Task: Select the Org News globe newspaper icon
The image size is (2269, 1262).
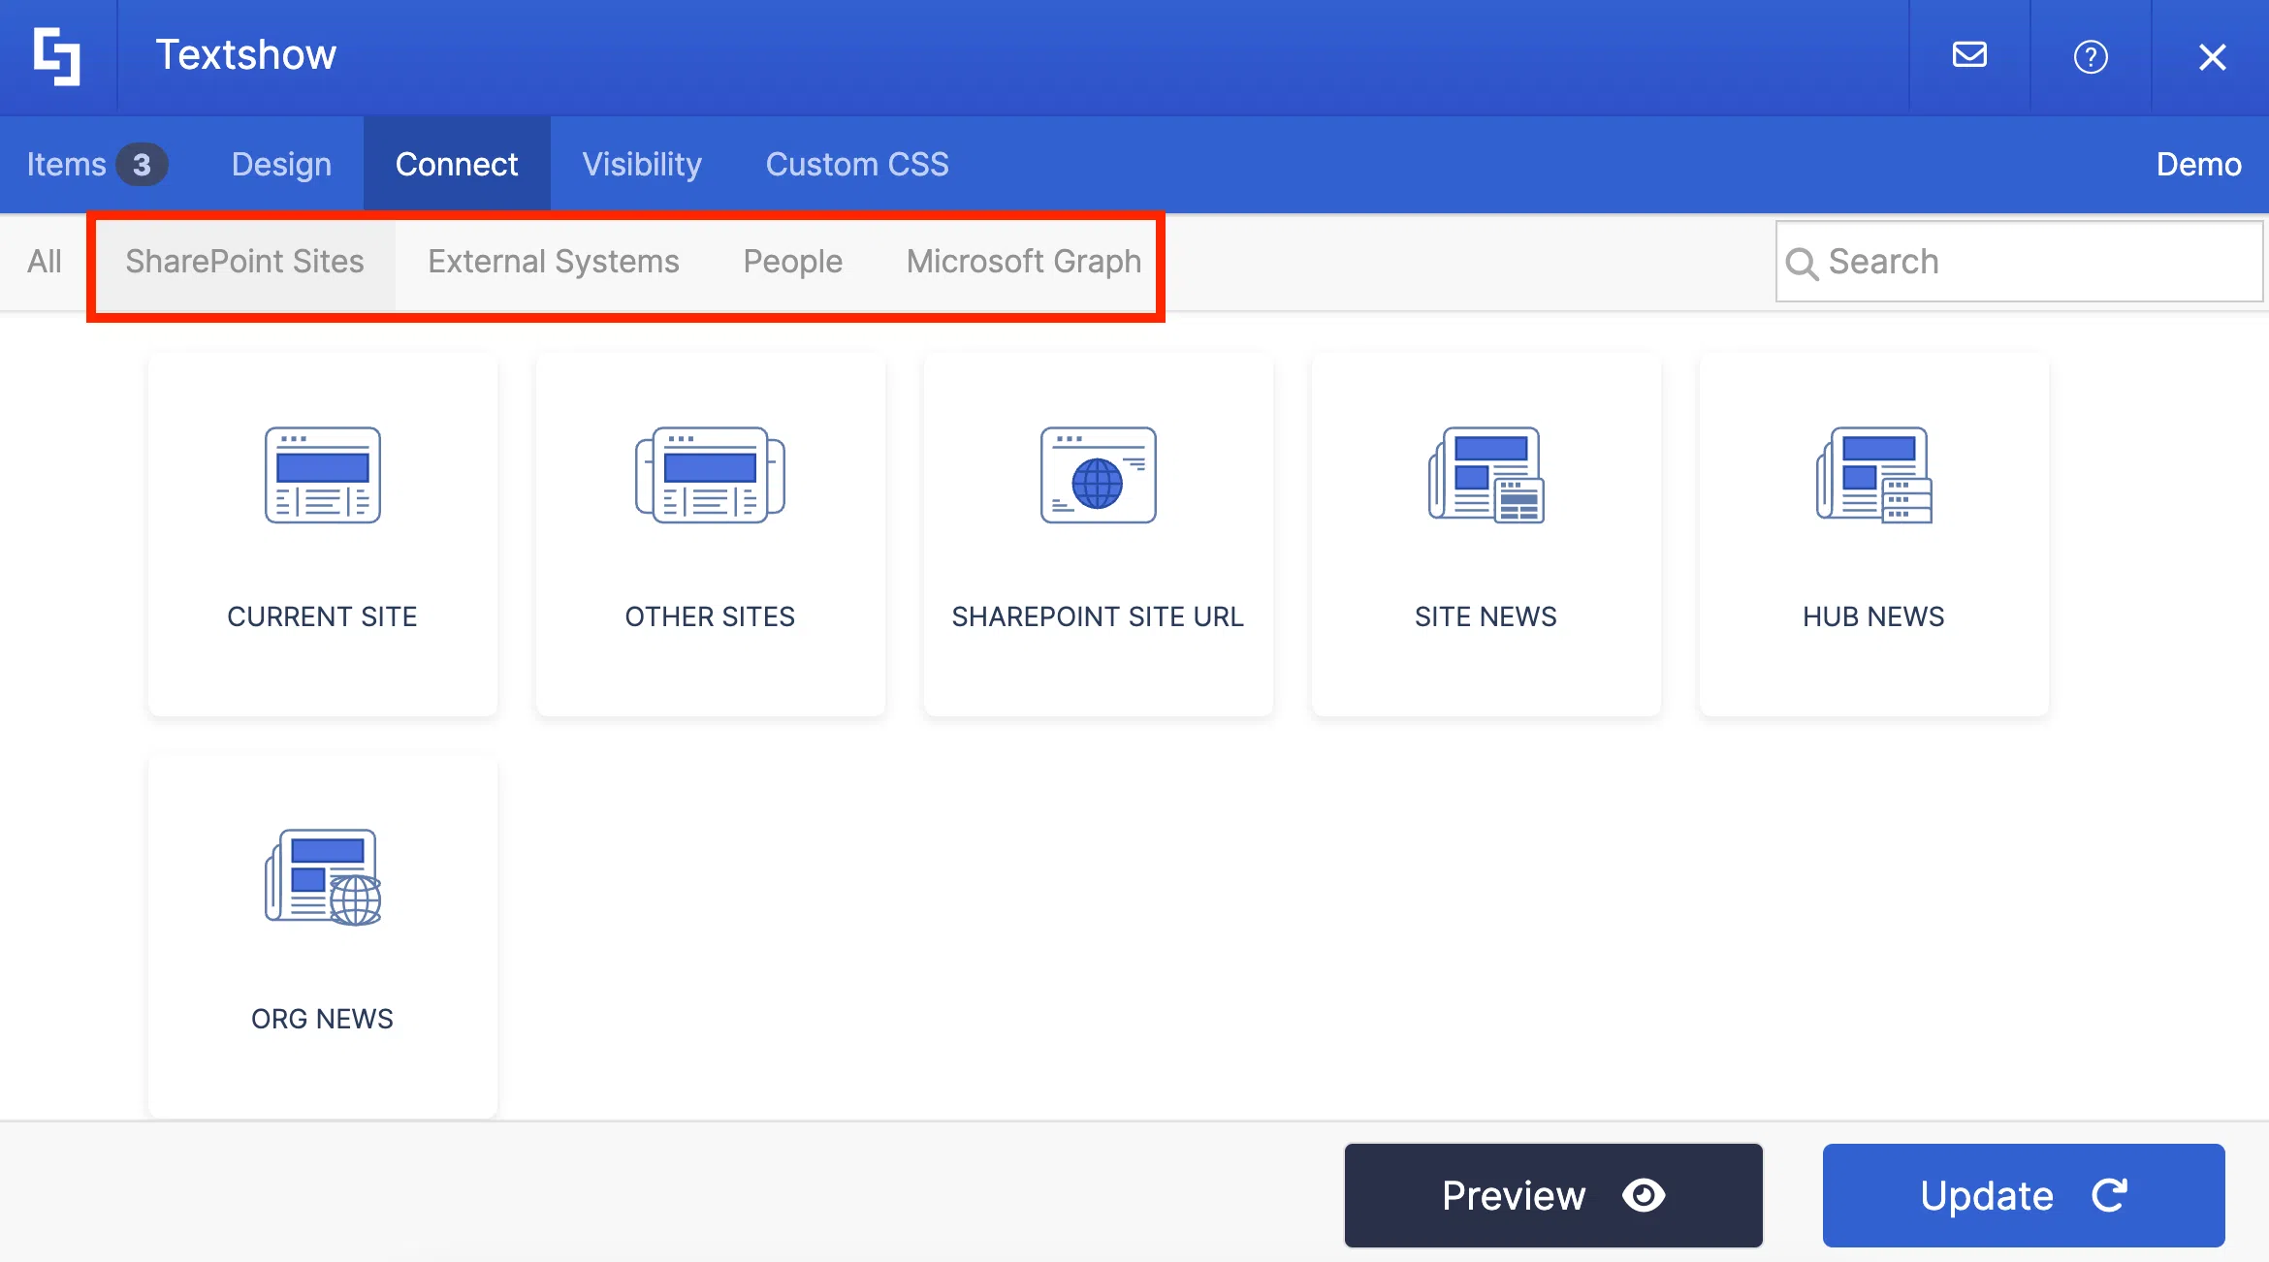Action: point(323,877)
